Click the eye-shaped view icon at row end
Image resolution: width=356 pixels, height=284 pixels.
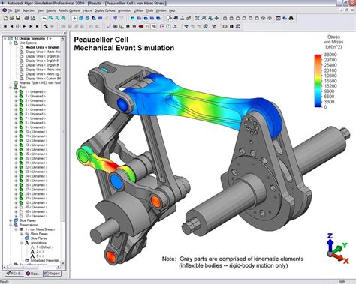pos(270,18)
